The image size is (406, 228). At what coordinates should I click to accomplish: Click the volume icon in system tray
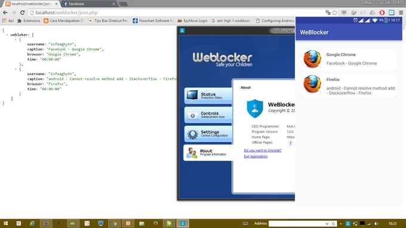point(377,224)
